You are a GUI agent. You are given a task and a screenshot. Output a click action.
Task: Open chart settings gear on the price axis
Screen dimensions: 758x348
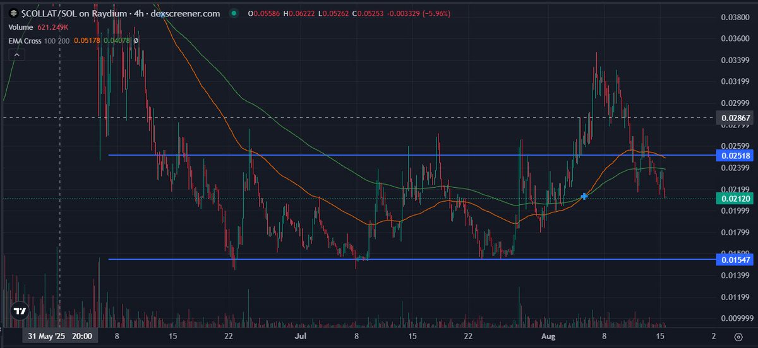pos(738,336)
